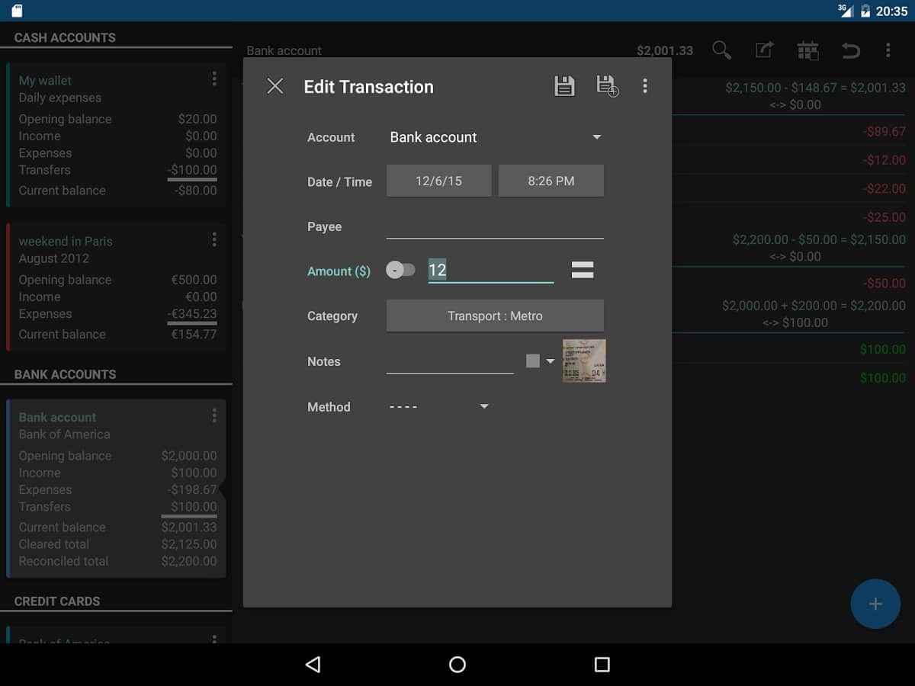Tap the undo arrow icon in toolbar
Screen dimensions: 915x686
tap(850, 51)
